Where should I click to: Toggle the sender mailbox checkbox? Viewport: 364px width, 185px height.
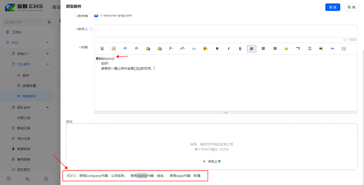[x=96, y=15]
